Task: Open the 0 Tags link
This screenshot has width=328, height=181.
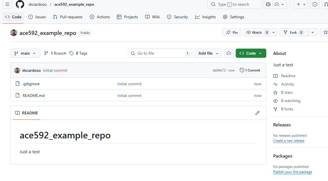Action: click(79, 53)
